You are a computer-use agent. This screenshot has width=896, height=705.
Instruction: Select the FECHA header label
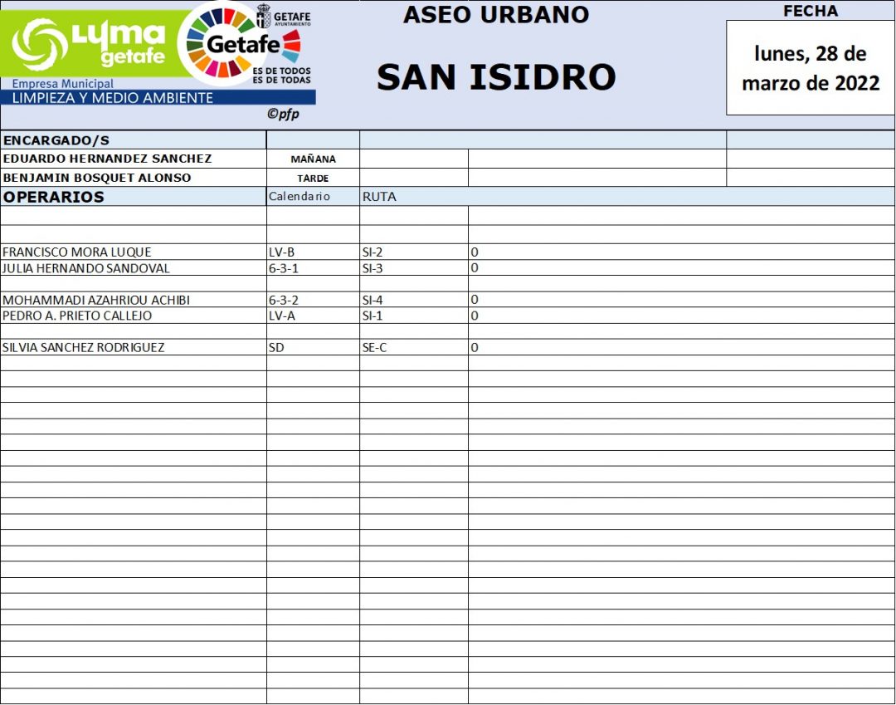click(810, 11)
